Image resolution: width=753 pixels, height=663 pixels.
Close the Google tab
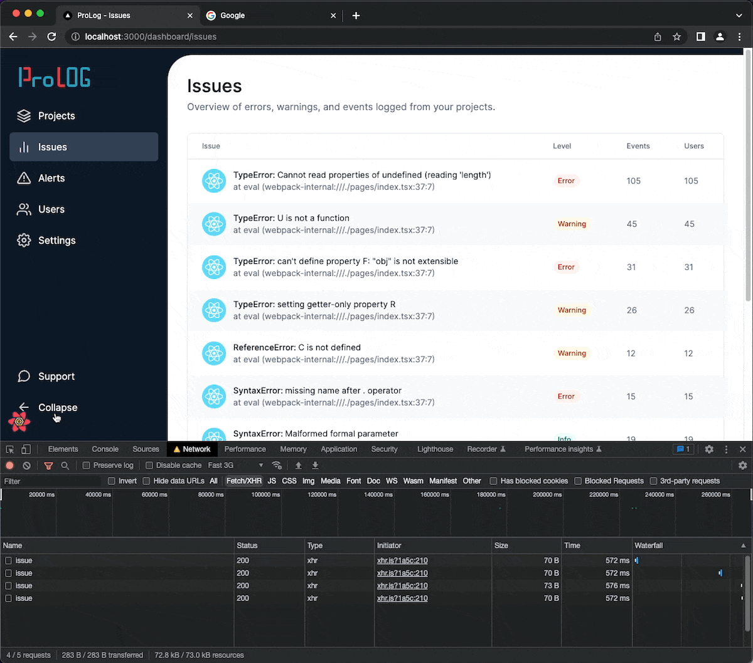[x=333, y=16]
